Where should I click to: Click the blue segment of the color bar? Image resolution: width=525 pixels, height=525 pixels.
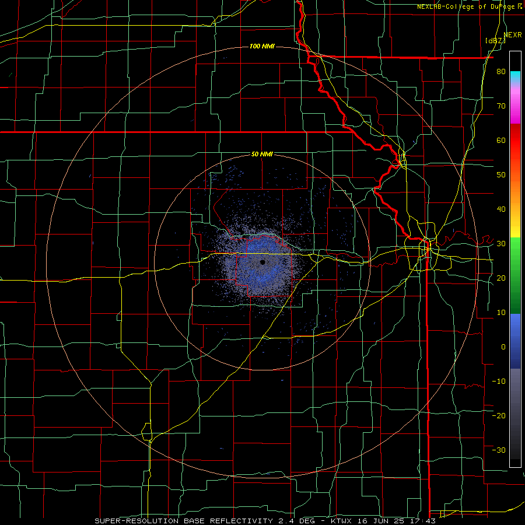coord(515,341)
